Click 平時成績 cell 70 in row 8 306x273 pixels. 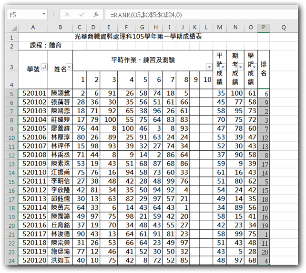tap(220, 120)
